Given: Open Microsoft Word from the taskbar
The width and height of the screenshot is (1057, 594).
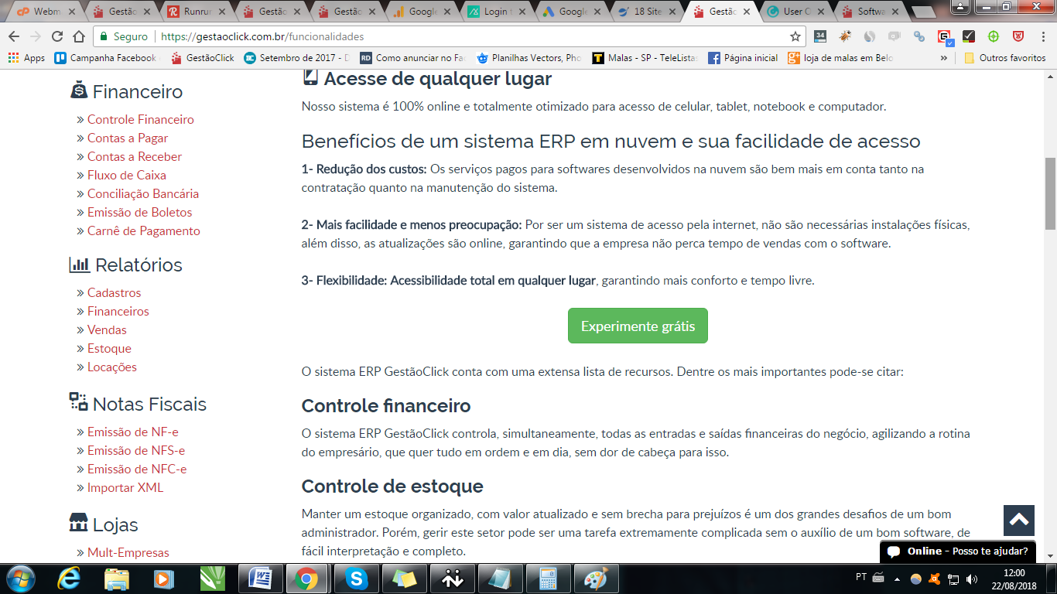Looking at the screenshot, I should [260, 579].
